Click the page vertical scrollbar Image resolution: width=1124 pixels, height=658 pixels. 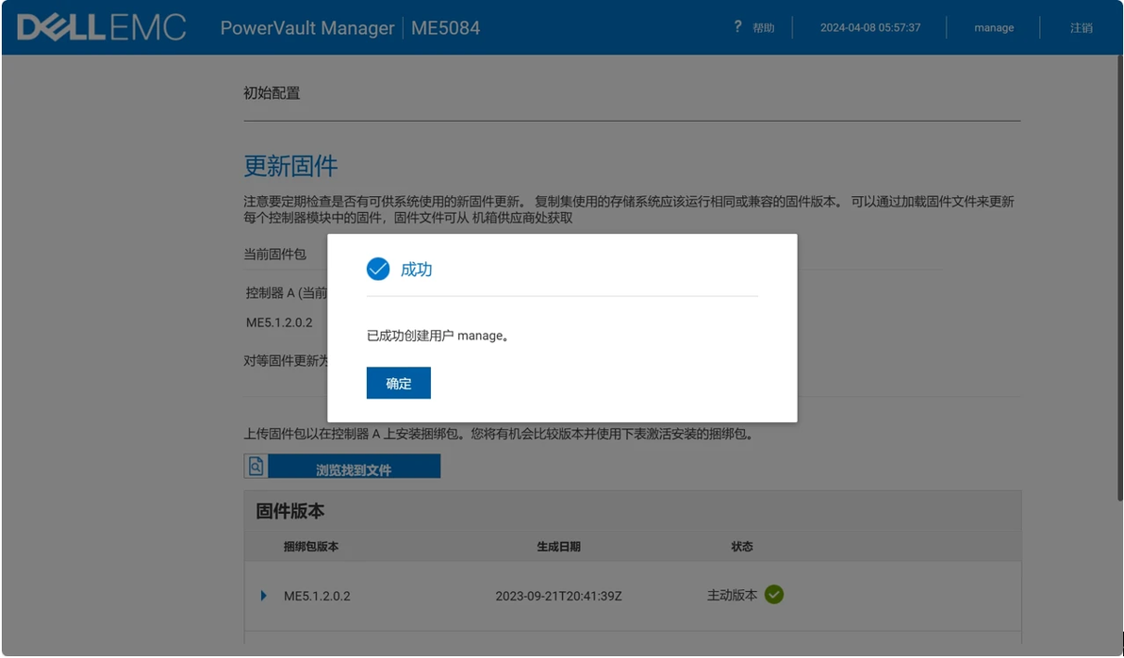coord(1119,280)
